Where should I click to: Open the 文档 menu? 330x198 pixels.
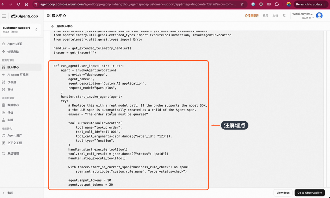pos(275,16)
